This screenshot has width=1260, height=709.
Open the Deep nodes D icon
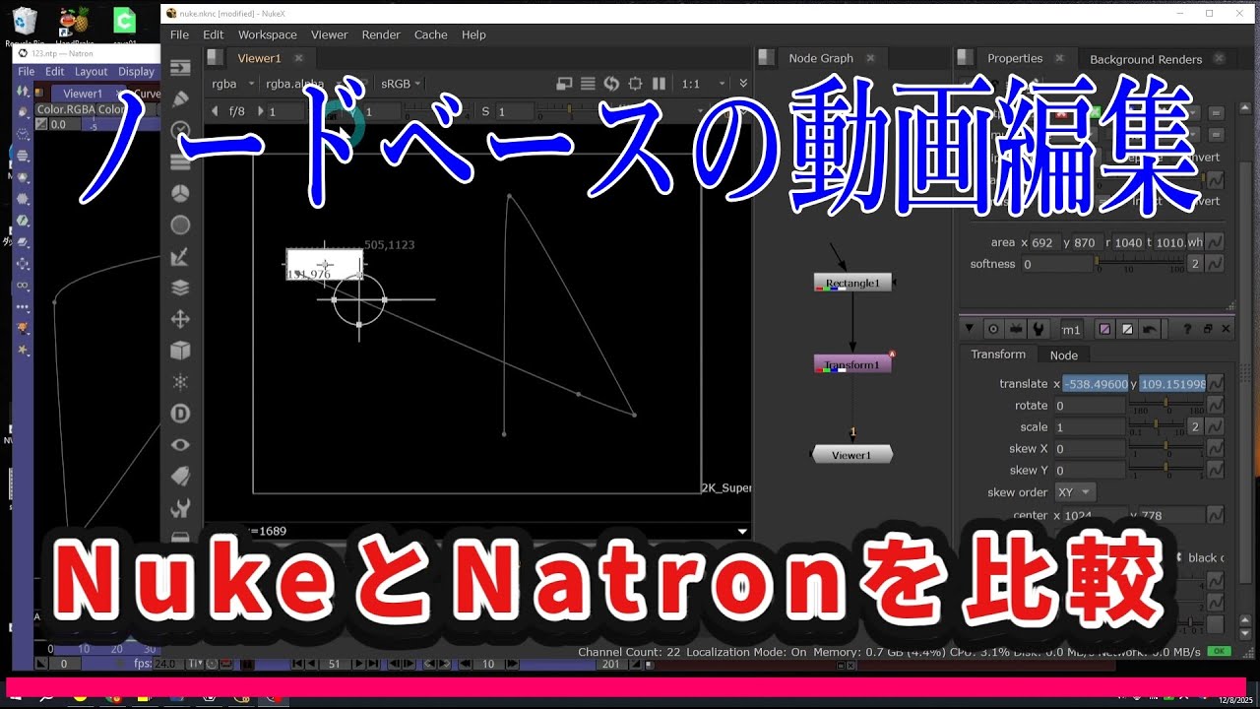point(180,414)
